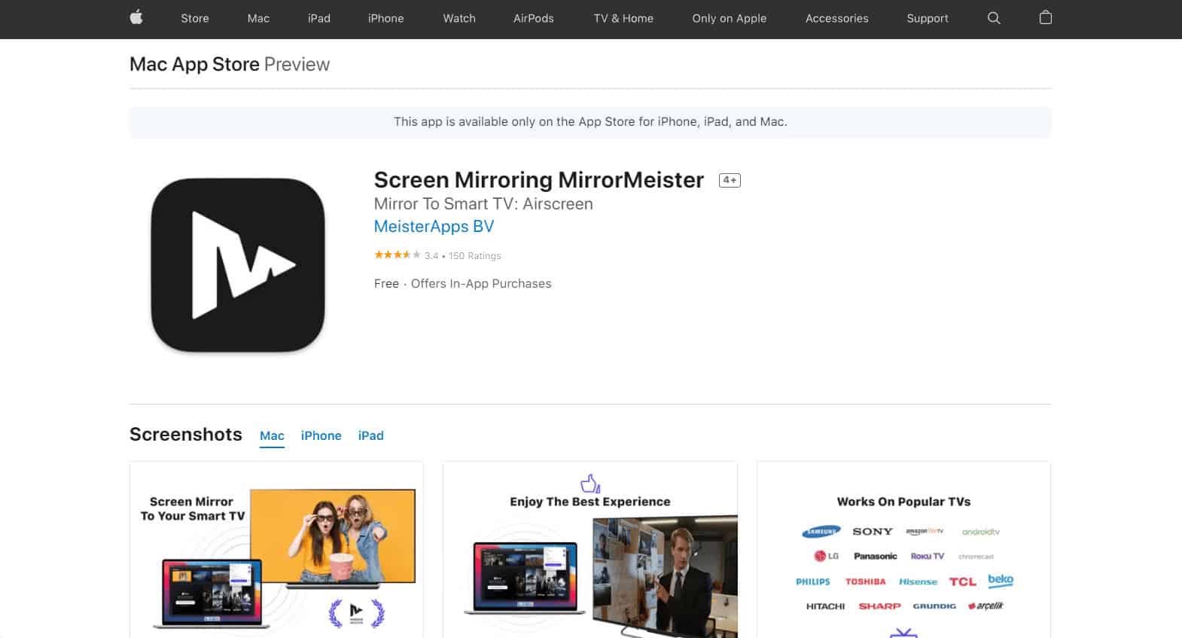Click the SHARP logo

pyautogui.click(x=880, y=606)
